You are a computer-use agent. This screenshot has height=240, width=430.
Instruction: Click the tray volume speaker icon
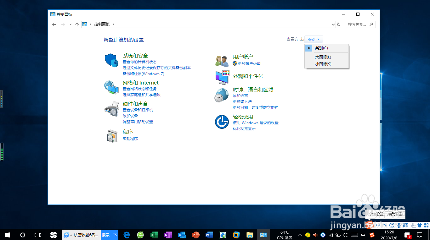tap(345, 235)
